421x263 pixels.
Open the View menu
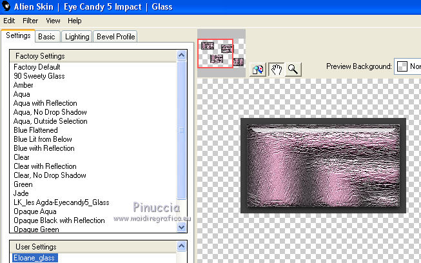coord(53,21)
